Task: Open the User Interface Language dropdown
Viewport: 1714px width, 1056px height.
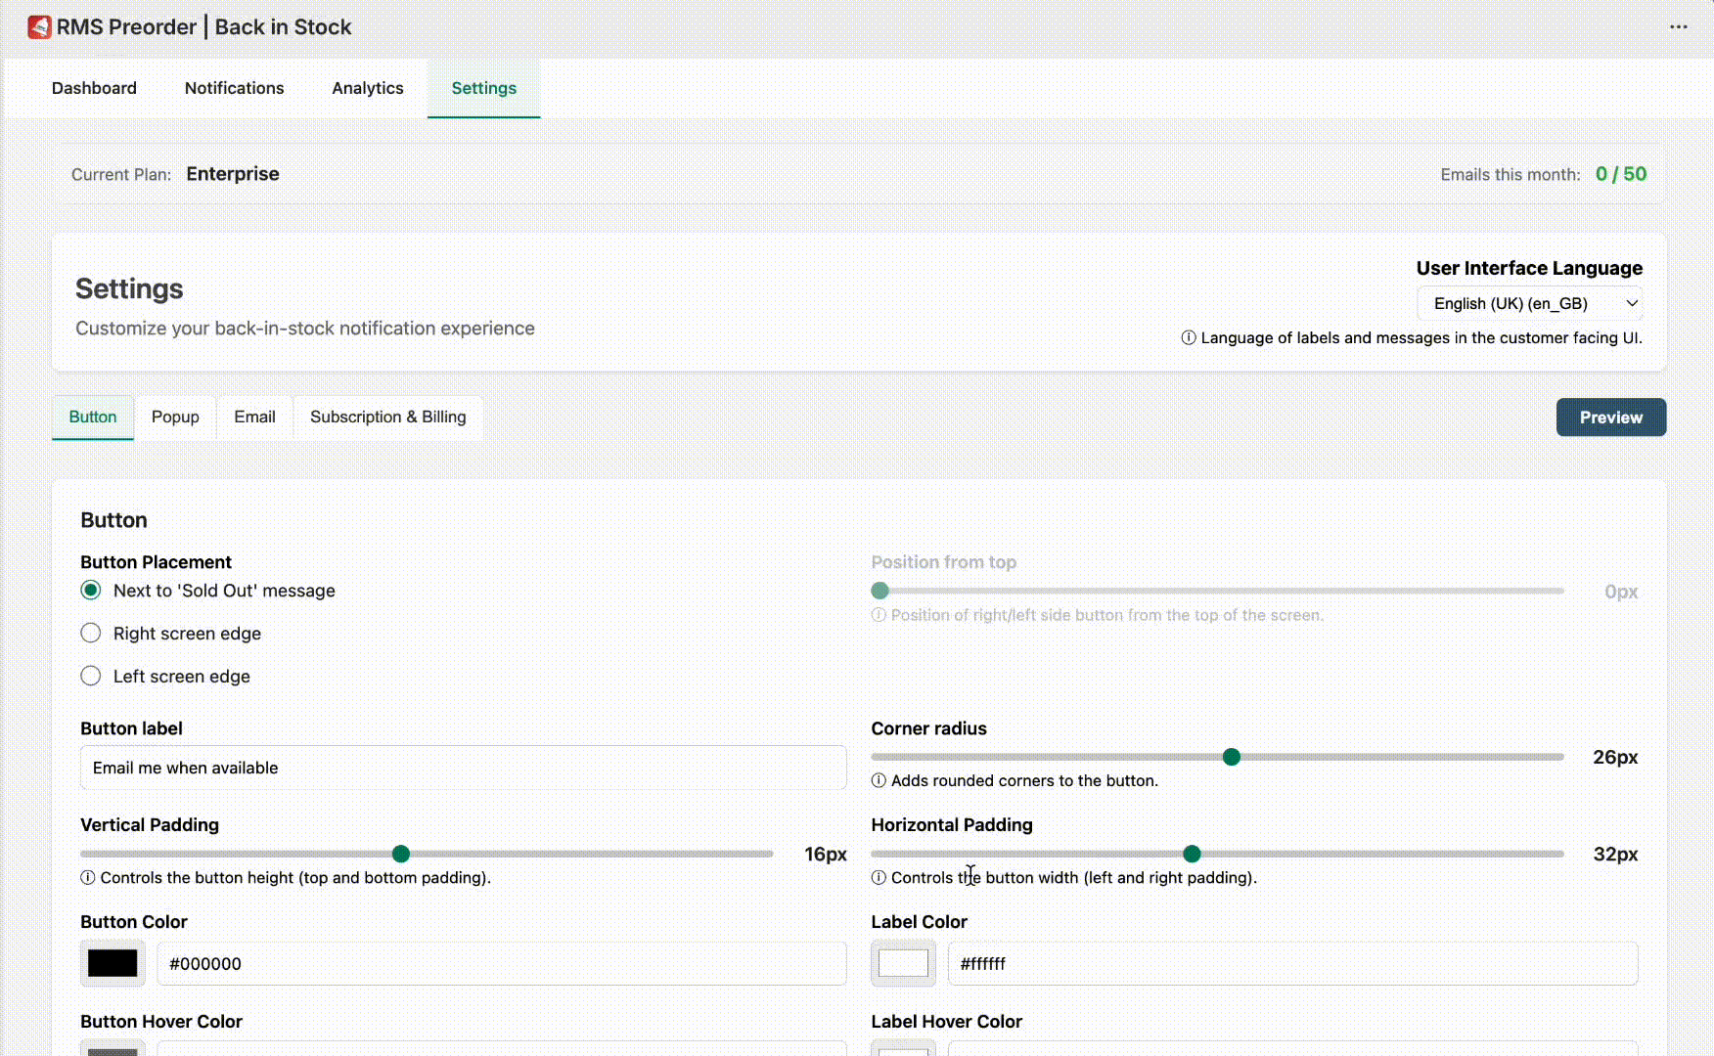Action: 1529,304
